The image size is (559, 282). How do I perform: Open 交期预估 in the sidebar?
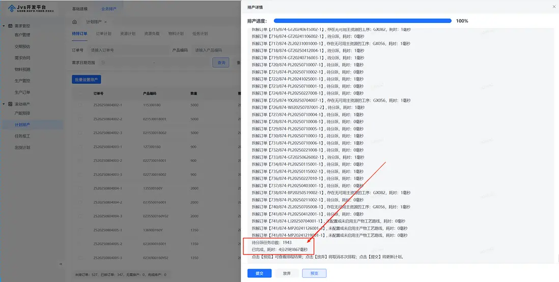click(22, 47)
